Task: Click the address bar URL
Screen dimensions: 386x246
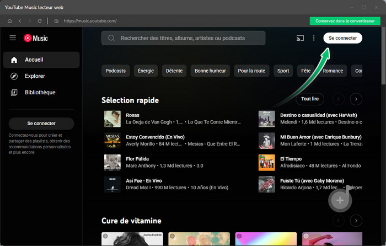Action: (x=90, y=21)
